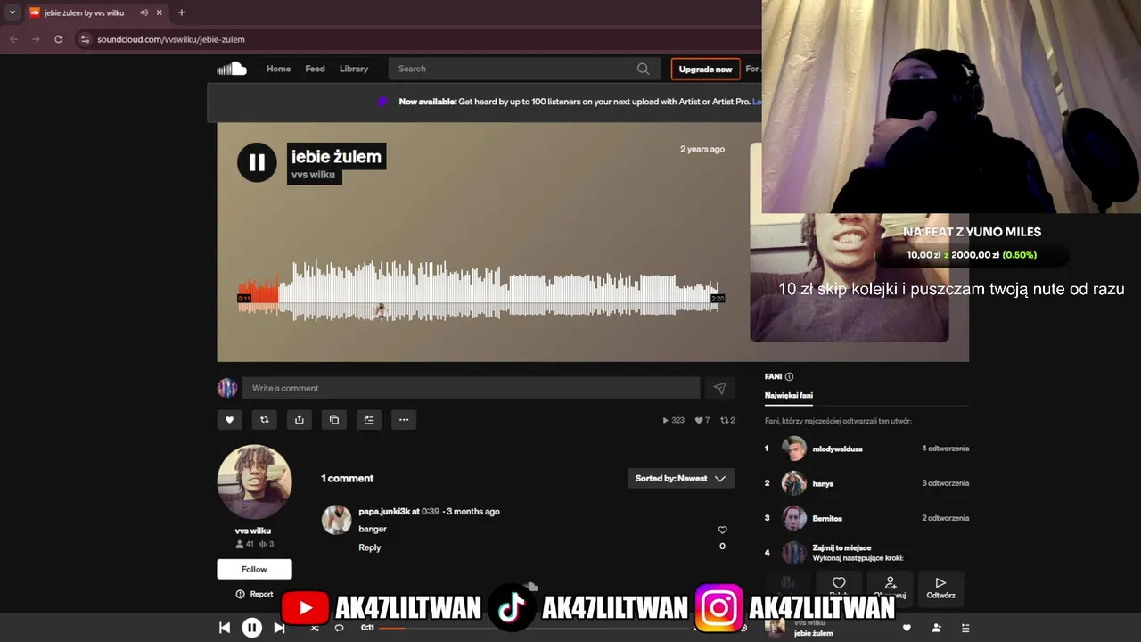This screenshot has height=642, width=1141.
Task: Open site info icon in address bar
Action: coord(85,39)
